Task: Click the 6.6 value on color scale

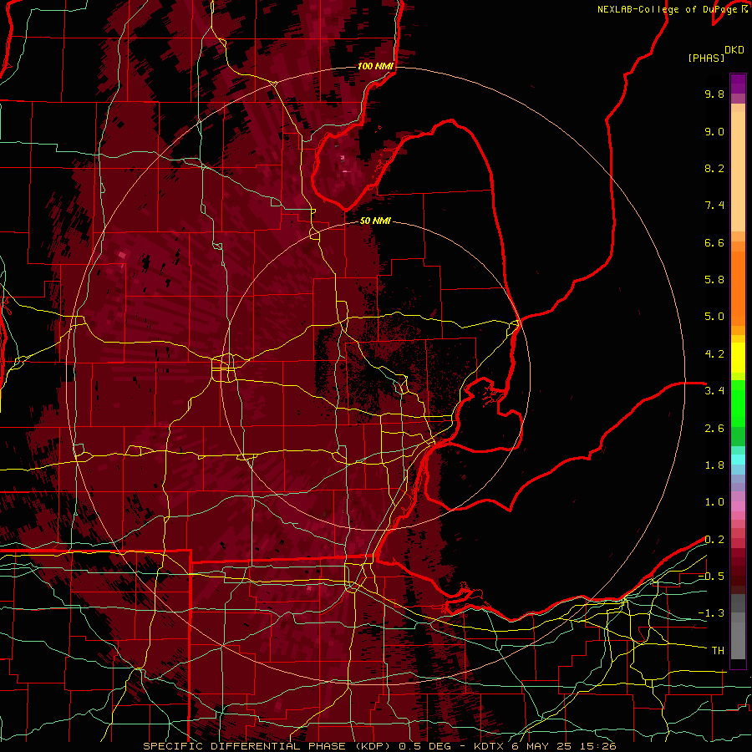Action: coord(714,242)
